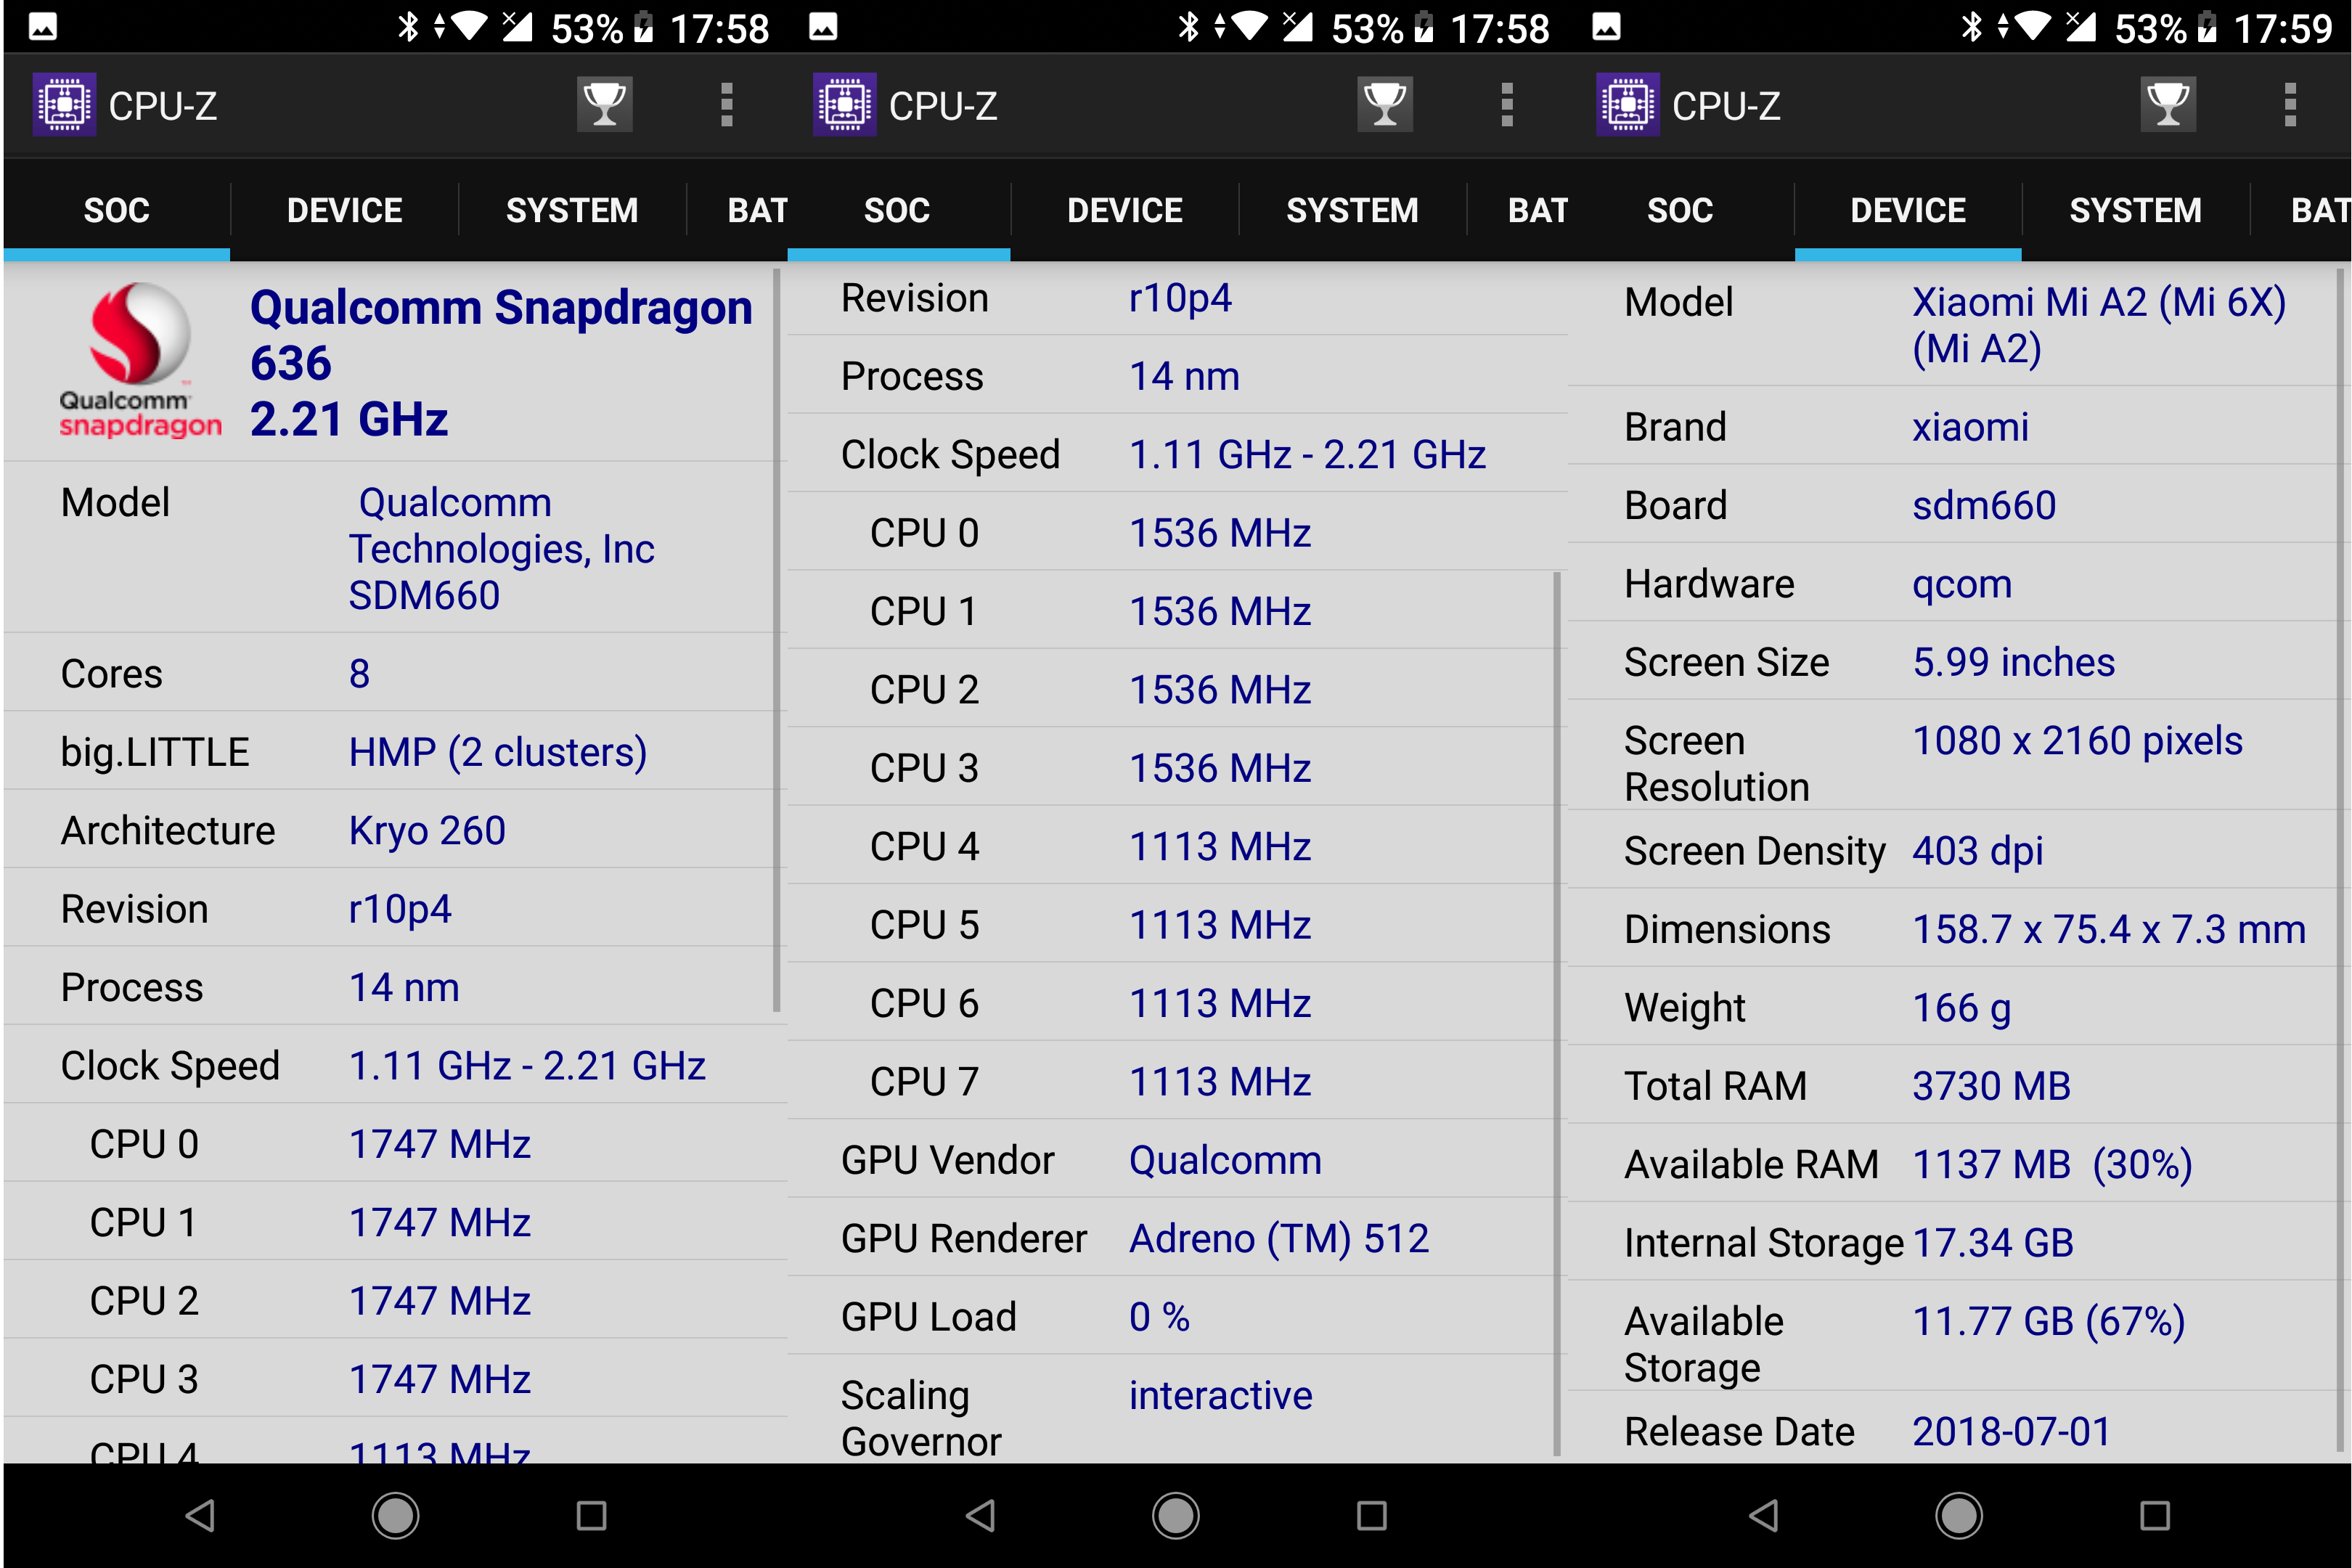This screenshot has width=2352, height=1568.
Task: Tap battery icon in right status bar
Action: click(x=2208, y=27)
